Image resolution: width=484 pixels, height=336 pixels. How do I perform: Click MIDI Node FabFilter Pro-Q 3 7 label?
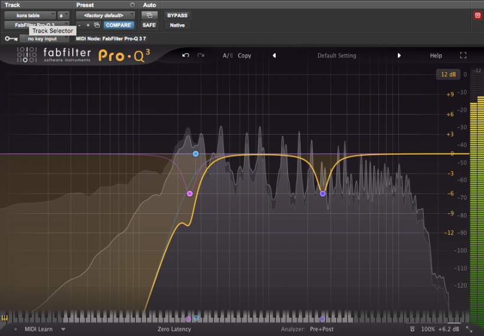(x=110, y=38)
